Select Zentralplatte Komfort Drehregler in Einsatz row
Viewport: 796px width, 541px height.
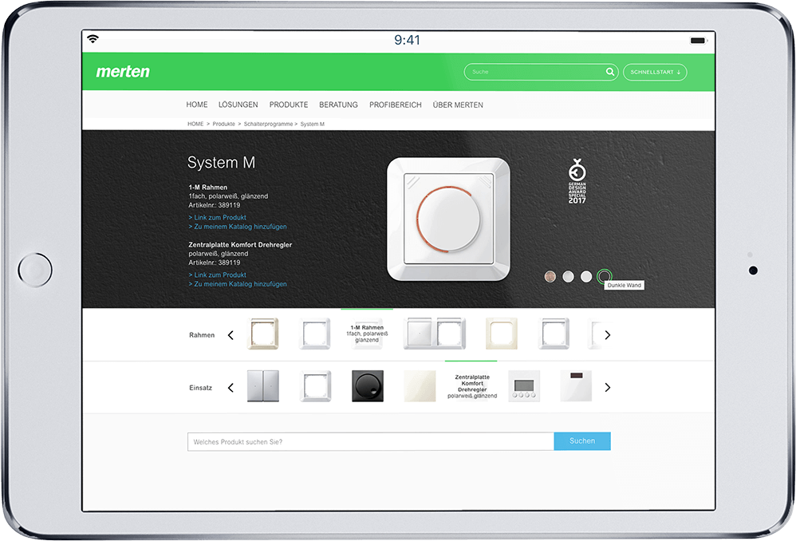tap(472, 386)
